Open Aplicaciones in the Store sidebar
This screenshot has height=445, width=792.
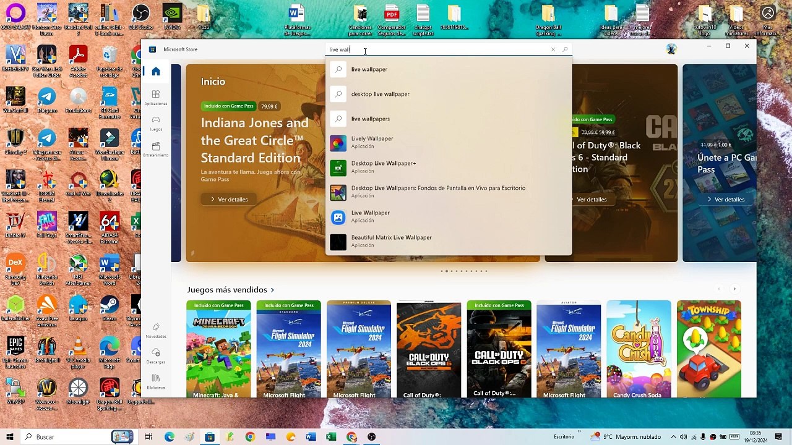coord(156,97)
